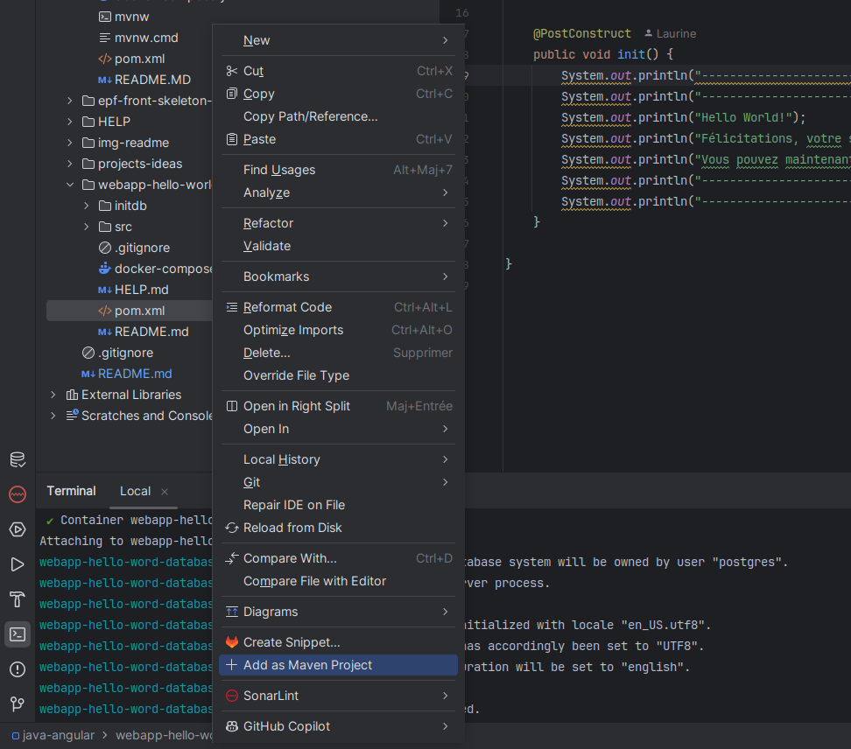Click the plus icon for Add as Maven Project
Image resolution: width=851 pixels, height=749 pixels.
click(232, 665)
